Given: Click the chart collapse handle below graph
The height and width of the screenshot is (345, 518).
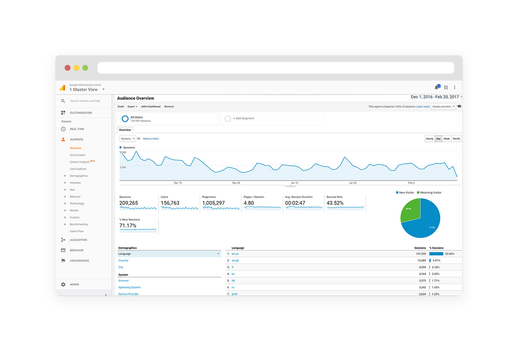Looking at the screenshot, I should [x=290, y=185].
